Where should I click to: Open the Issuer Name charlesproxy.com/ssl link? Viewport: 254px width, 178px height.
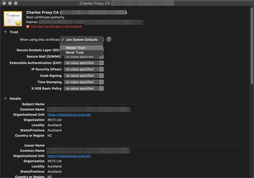(69, 156)
